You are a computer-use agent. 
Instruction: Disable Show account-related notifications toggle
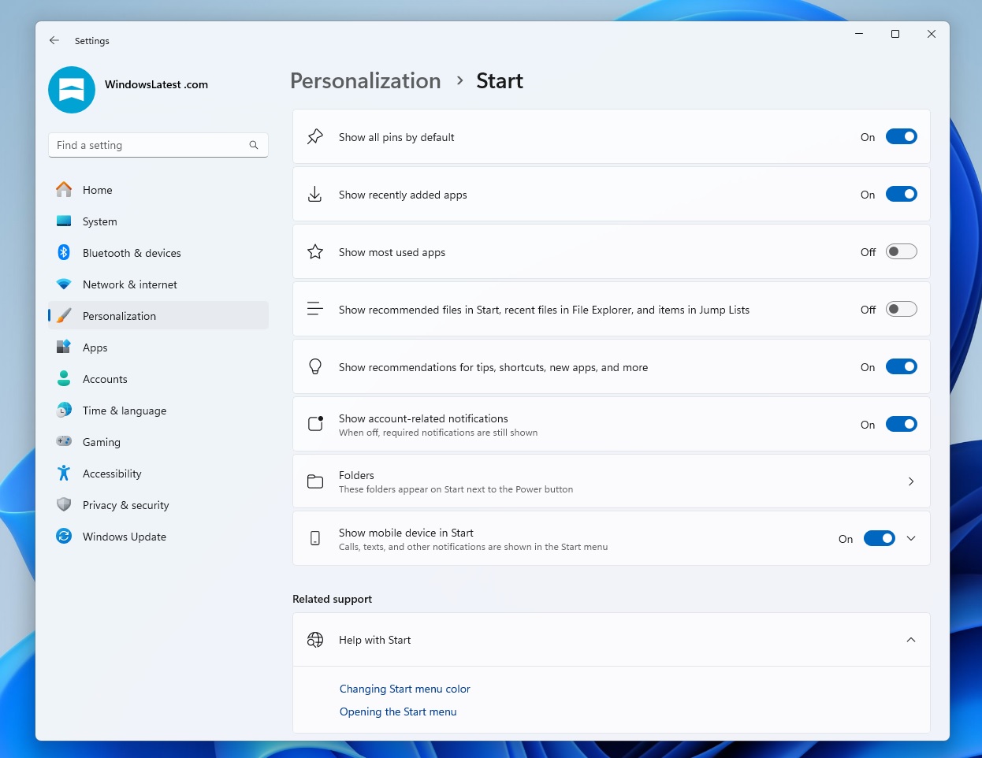click(901, 425)
